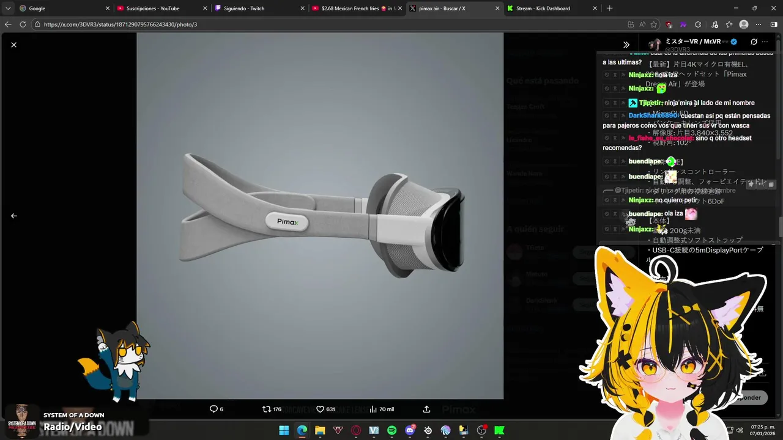Start Read aloud from address bar
The height and width of the screenshot is (440, 783).
pyautogui.click(x=642, y=24)
